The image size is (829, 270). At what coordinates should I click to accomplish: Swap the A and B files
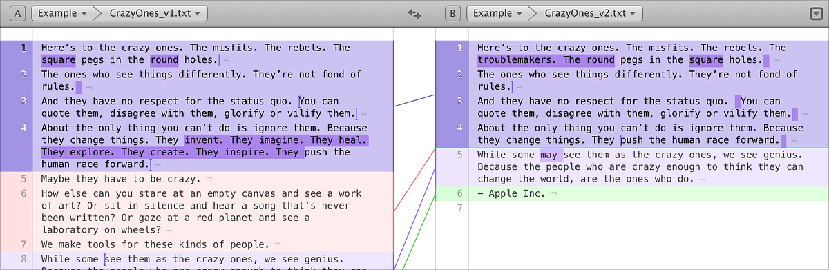click(414, 13)
